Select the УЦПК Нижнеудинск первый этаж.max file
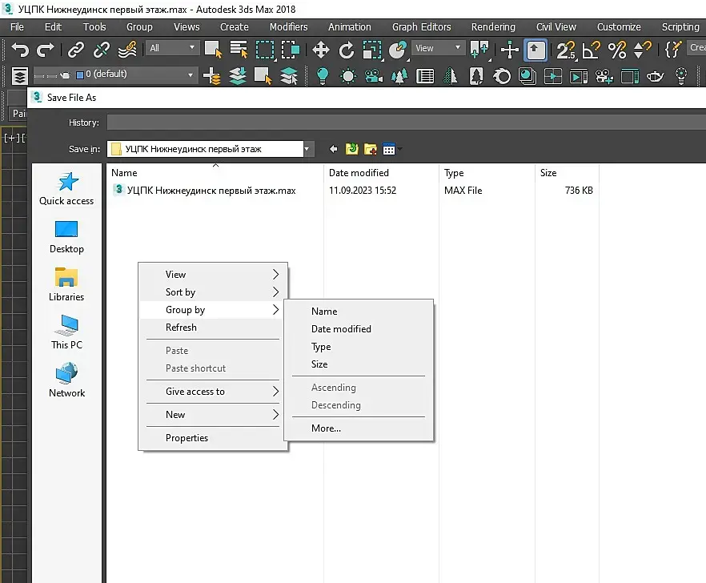Screen dimensions: 706x583 (211, 191)
